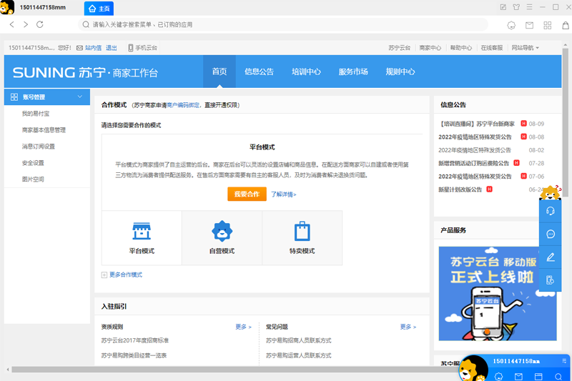
Task: Select 服务市场 navigation tab
Action: [353, 71]
